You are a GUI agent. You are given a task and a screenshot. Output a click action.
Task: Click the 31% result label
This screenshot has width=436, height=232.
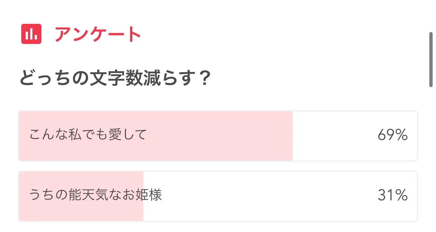392,196
